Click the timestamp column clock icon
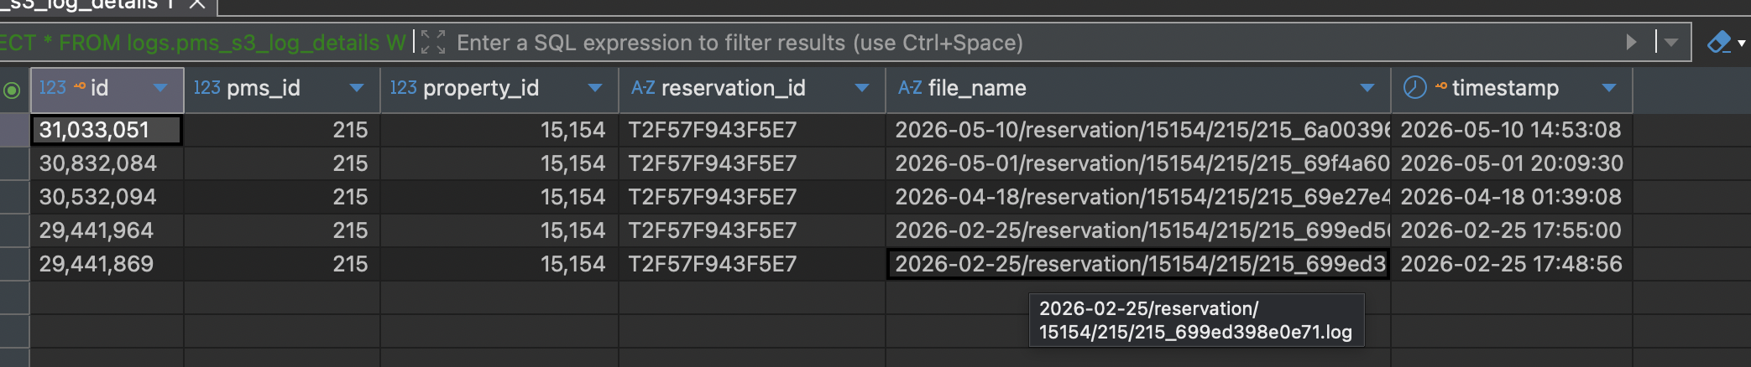This screenshot has width=1751, height=367. pos(1414,87)
